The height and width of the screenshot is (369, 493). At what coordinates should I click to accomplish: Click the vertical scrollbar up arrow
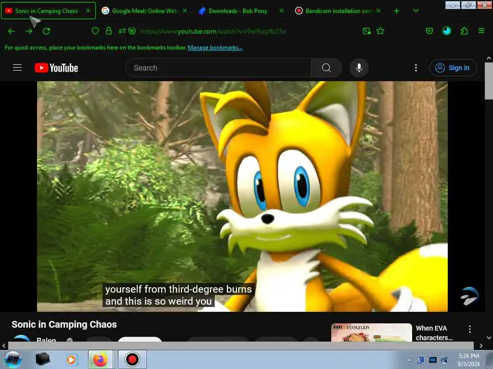pyautogui.click(x=489, y=58)
